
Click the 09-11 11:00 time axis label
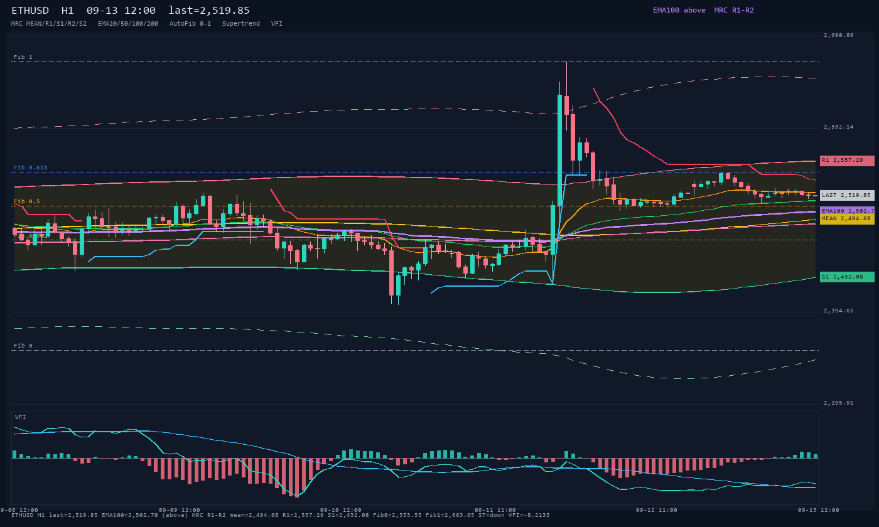pos(495,510)
